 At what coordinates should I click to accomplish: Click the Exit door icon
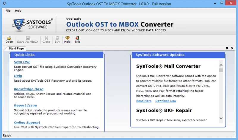click(77, 38)
